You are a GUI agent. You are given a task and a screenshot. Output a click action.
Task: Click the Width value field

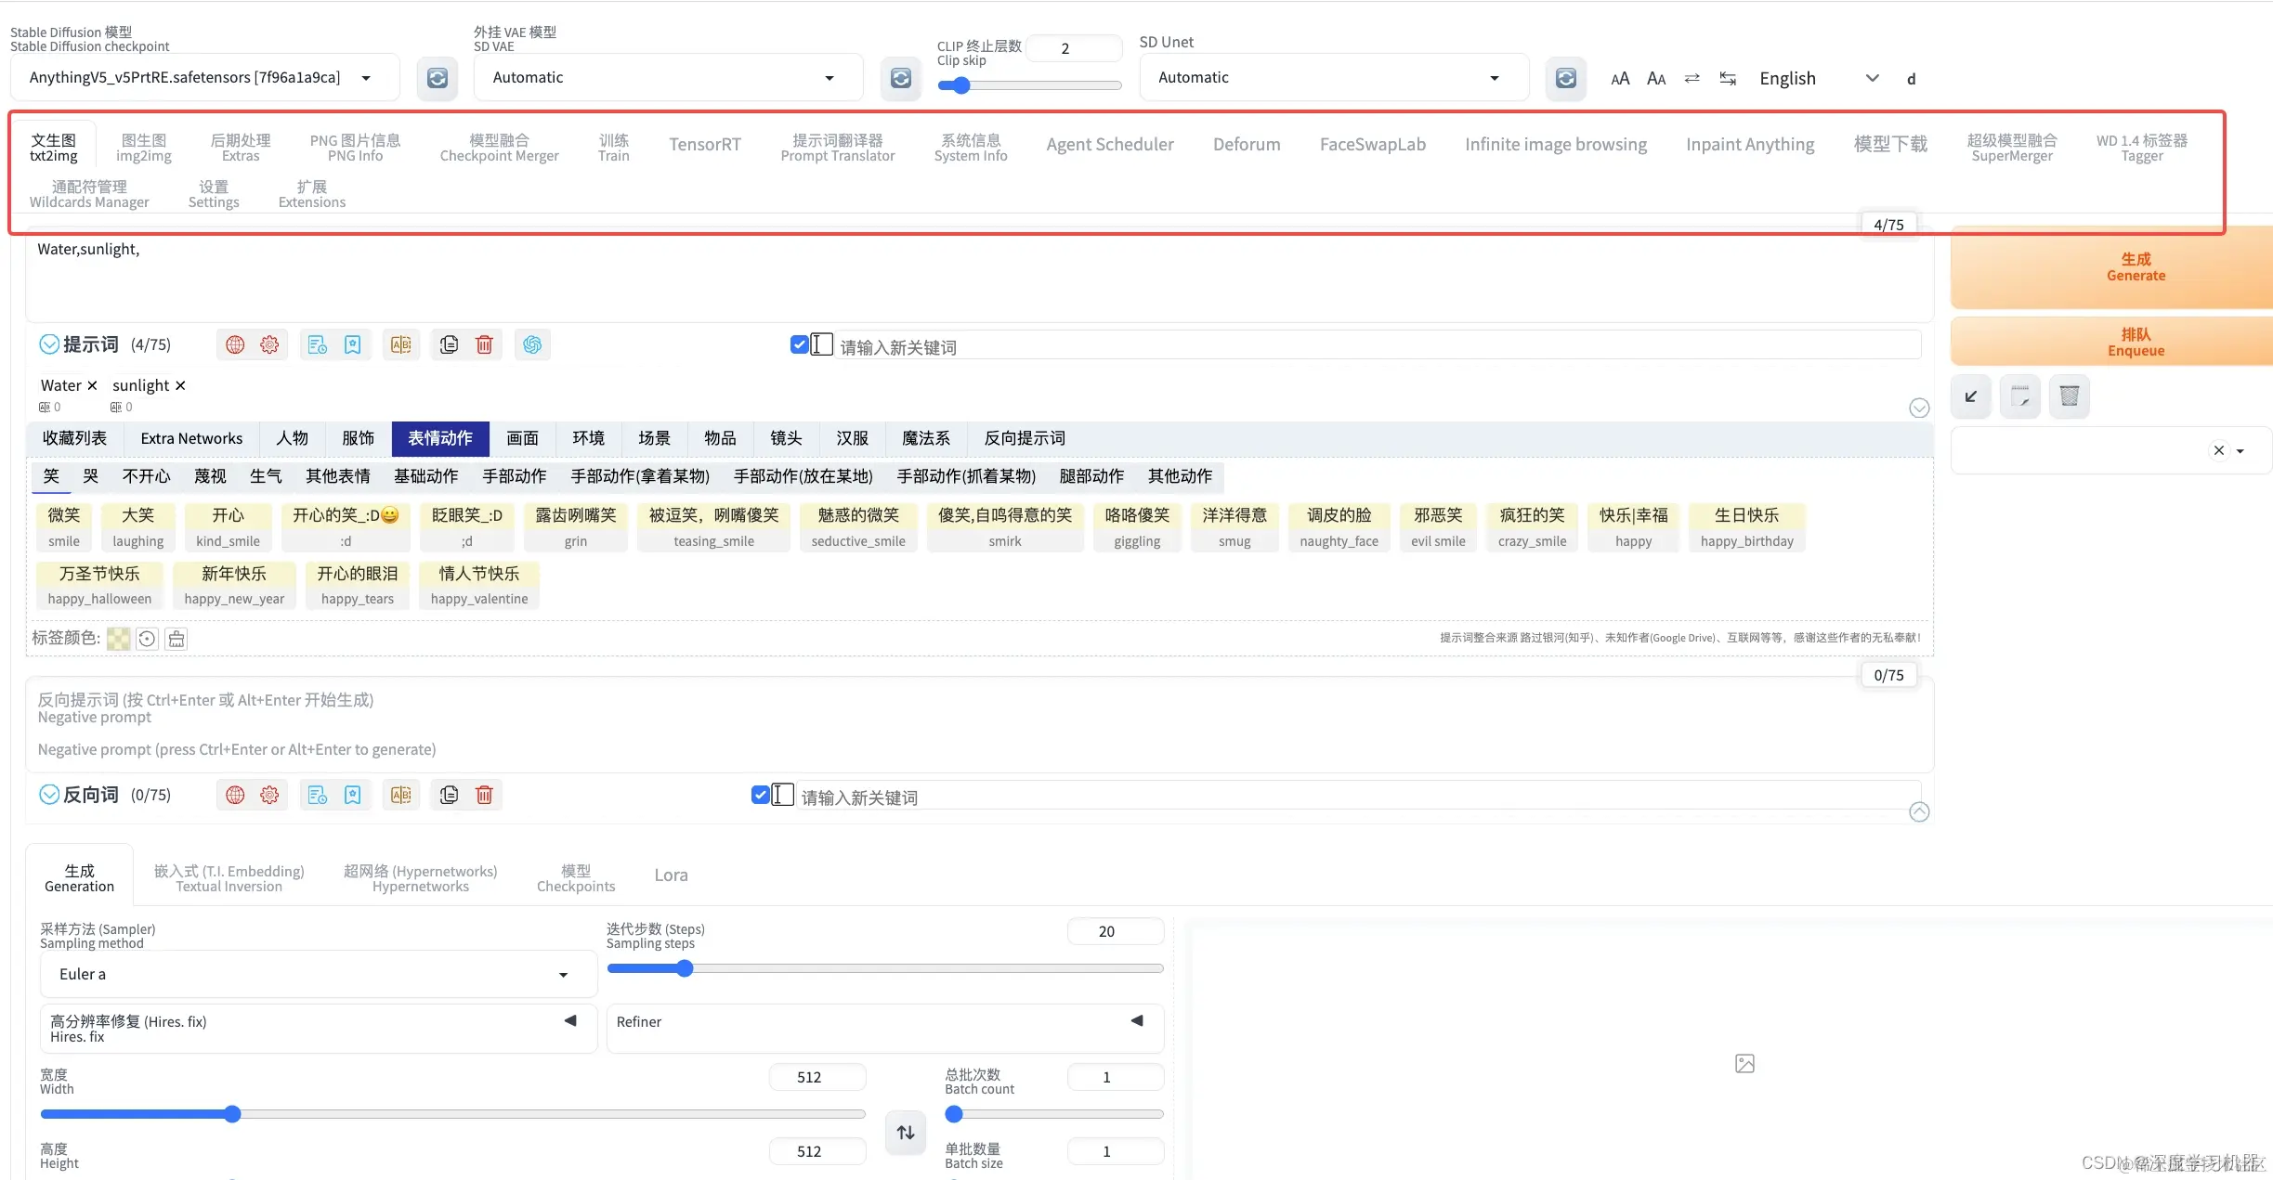[817, 1078]
